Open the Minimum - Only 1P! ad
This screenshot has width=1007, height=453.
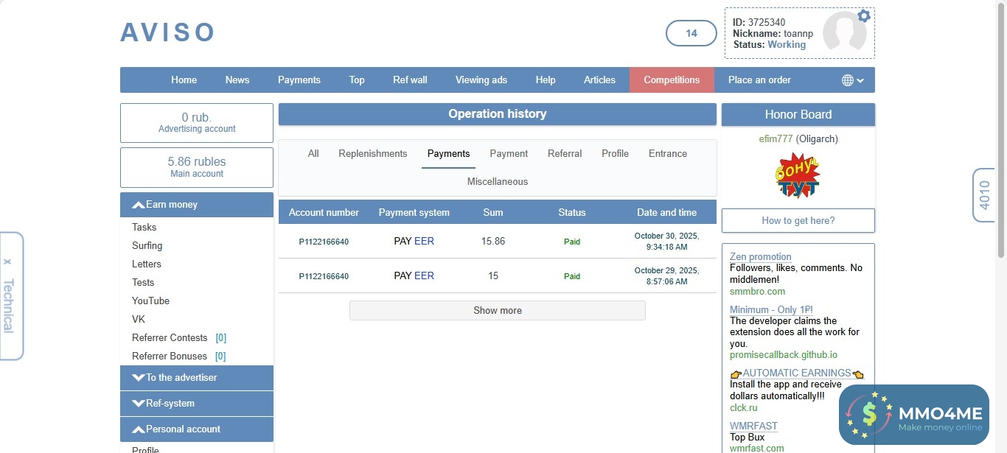(771, 310)
